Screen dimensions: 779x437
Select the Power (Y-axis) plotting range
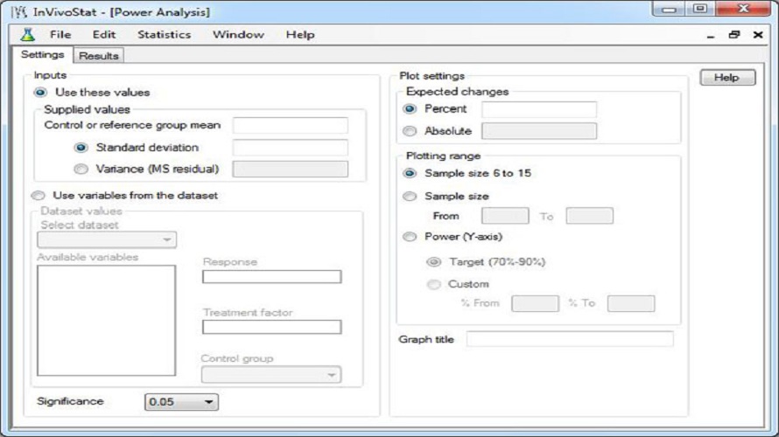pyautogui.click(x=410, y=237)
